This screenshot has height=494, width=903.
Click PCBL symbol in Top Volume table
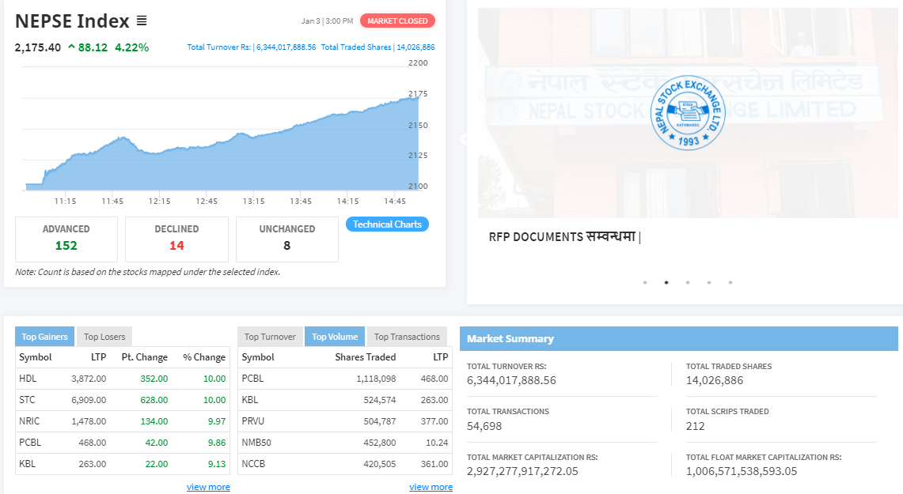click(x=252, y=379)
